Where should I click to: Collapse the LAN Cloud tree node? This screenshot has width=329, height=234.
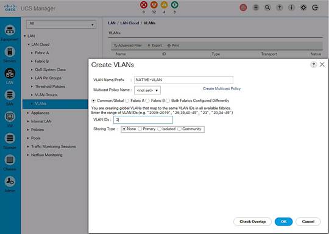point(29,44)
